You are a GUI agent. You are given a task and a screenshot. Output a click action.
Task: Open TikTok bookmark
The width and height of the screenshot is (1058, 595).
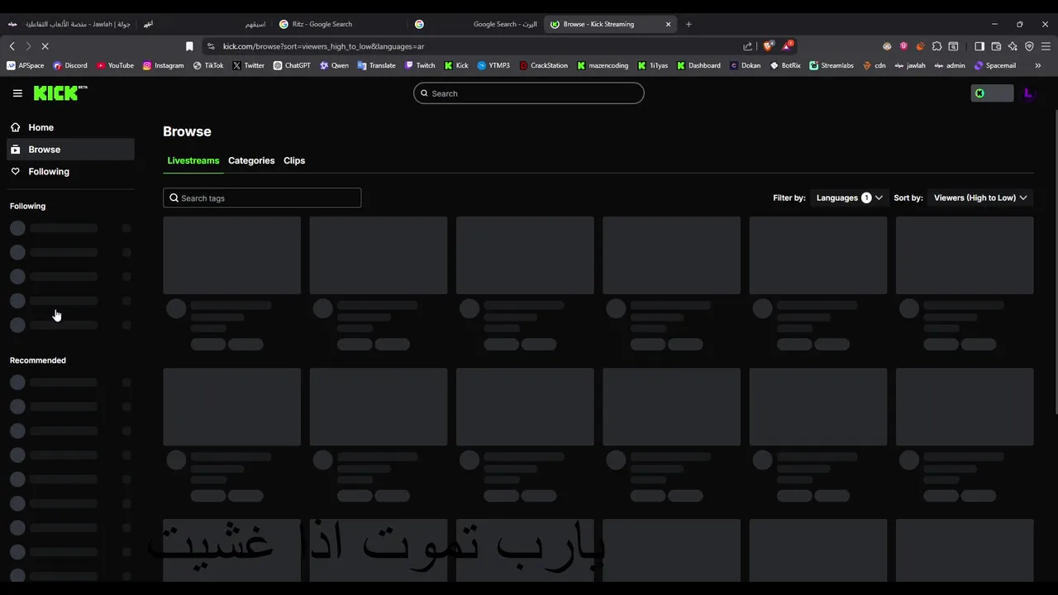point(208,65)
